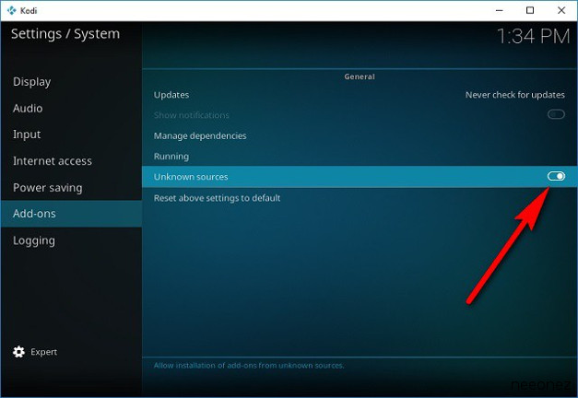The height and width of the screenshot is (398, 578).
Task: Close the Kodi window
Action: tap(561, 10)
